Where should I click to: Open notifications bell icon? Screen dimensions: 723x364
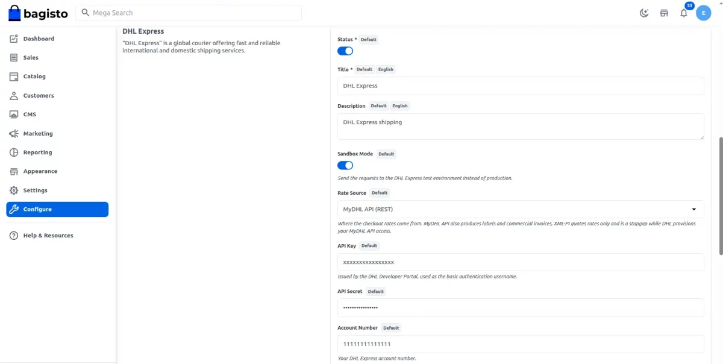684,13
